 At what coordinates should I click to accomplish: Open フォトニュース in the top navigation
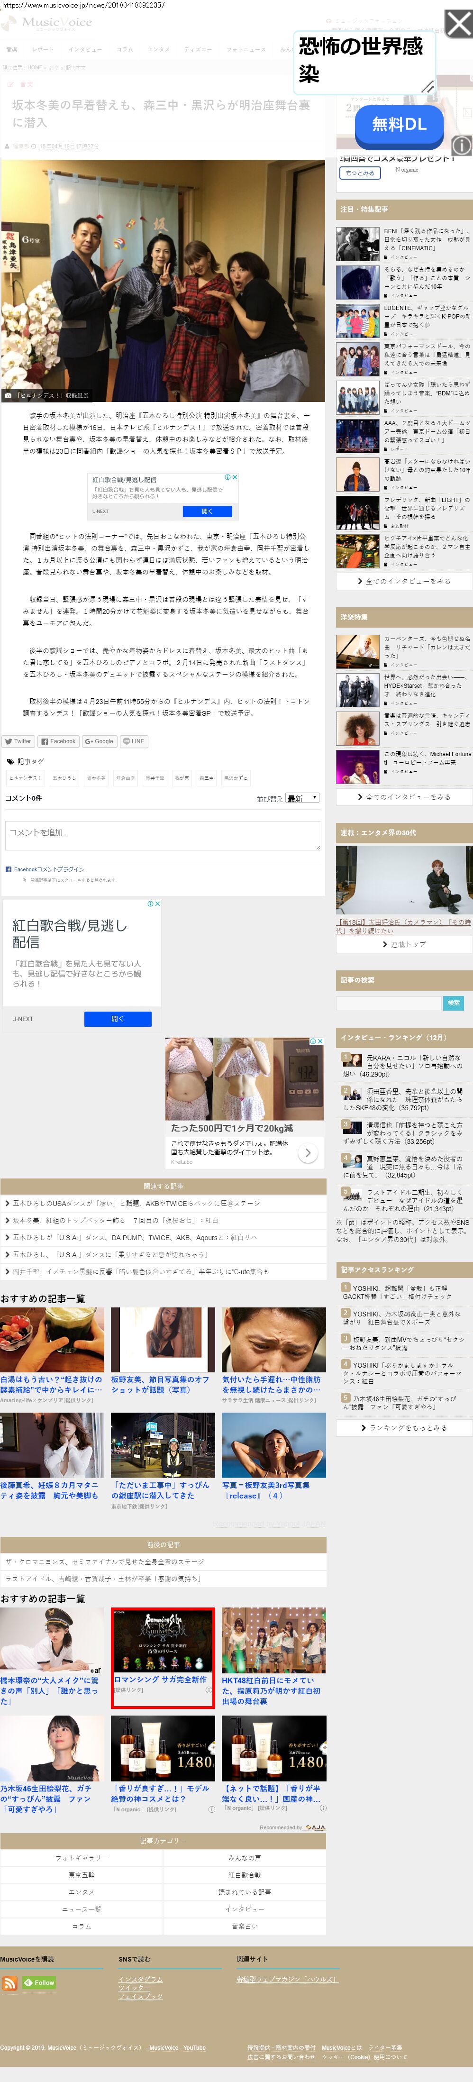coord(245,49)
